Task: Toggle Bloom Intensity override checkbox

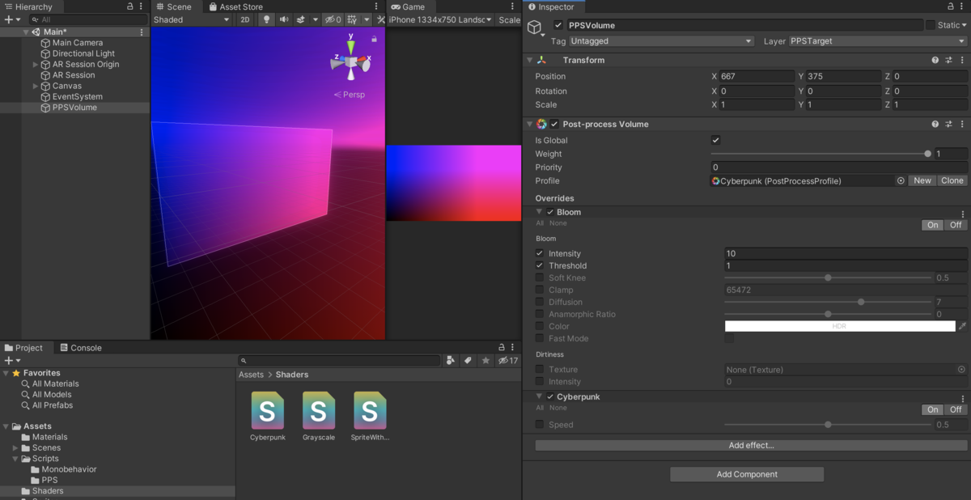Action: pos(540,253)
